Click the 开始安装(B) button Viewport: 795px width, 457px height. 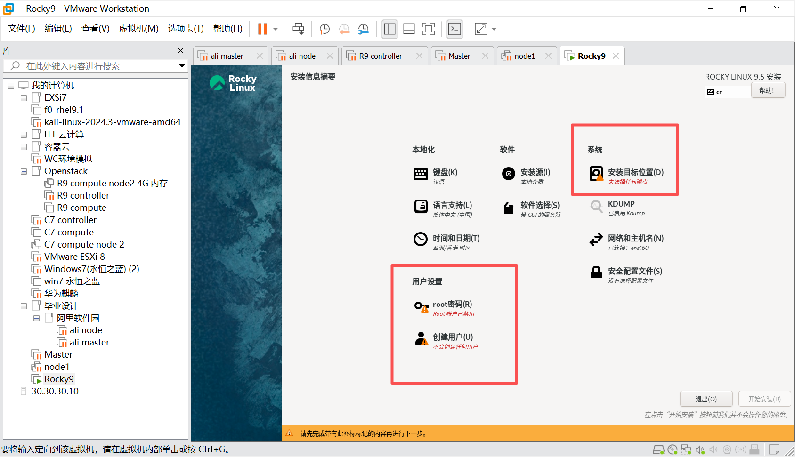(x=764, y=399)
